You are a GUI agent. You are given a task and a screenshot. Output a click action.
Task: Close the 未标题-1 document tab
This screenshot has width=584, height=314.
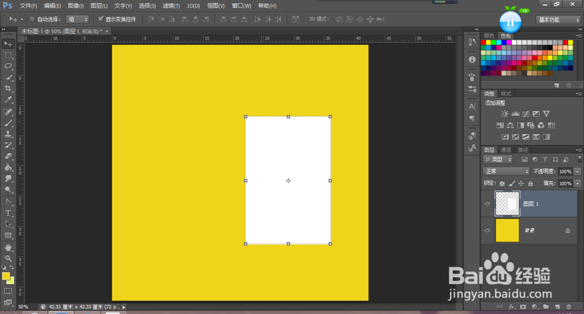[x=107, y=31]
